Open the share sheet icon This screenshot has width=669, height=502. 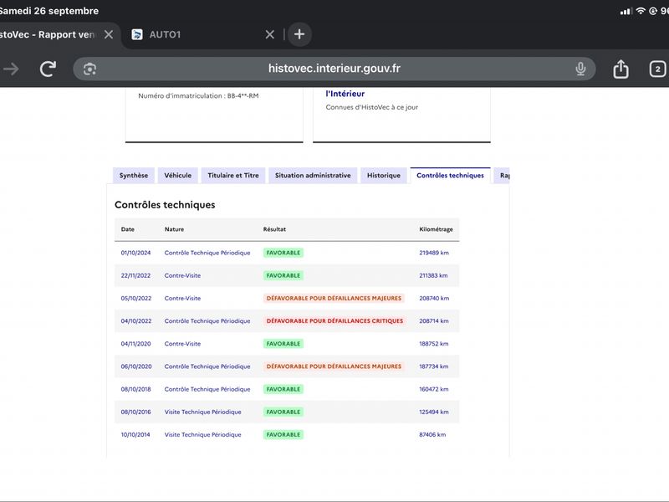point(620,69)
